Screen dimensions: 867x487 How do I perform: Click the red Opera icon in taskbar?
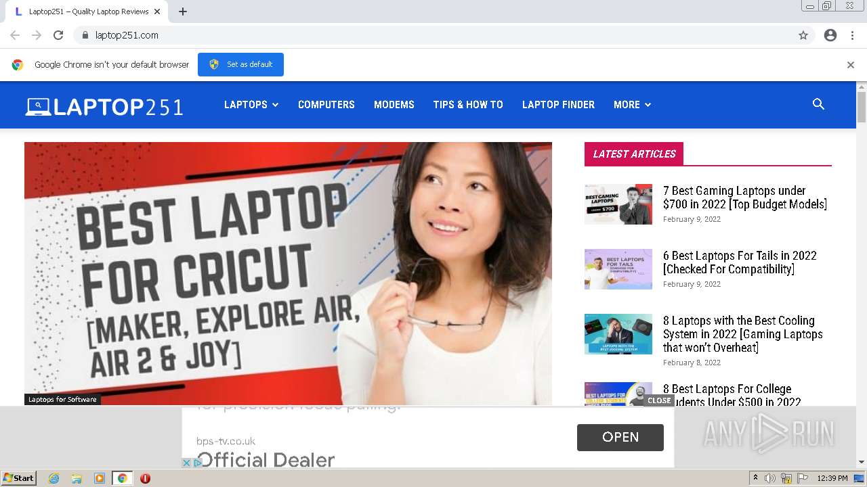145,478
